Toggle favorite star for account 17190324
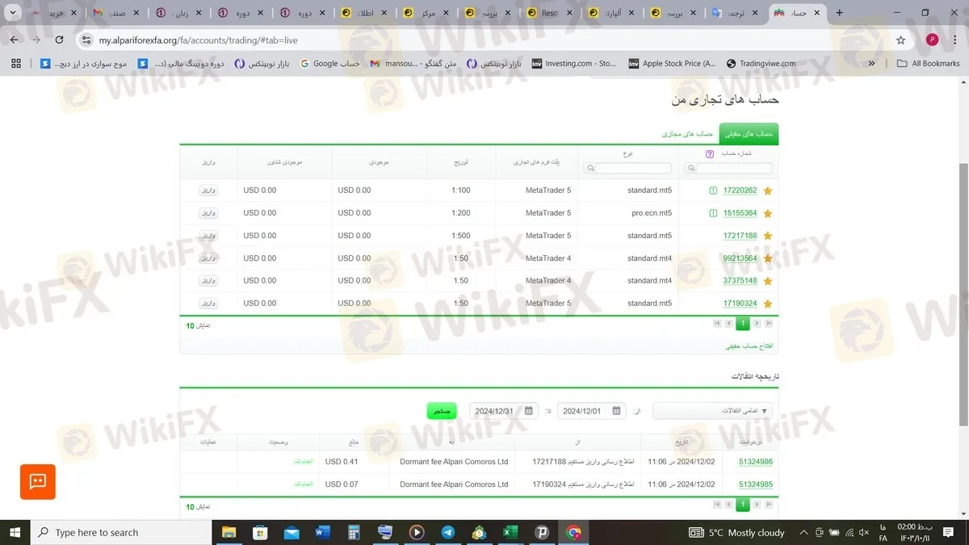The width and height of the screenshot is (969, 545). (768, 304)
